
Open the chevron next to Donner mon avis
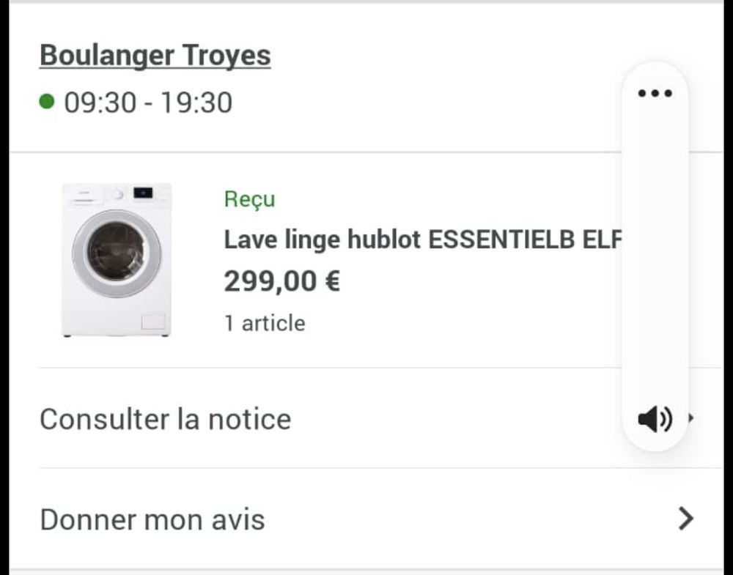685,519
